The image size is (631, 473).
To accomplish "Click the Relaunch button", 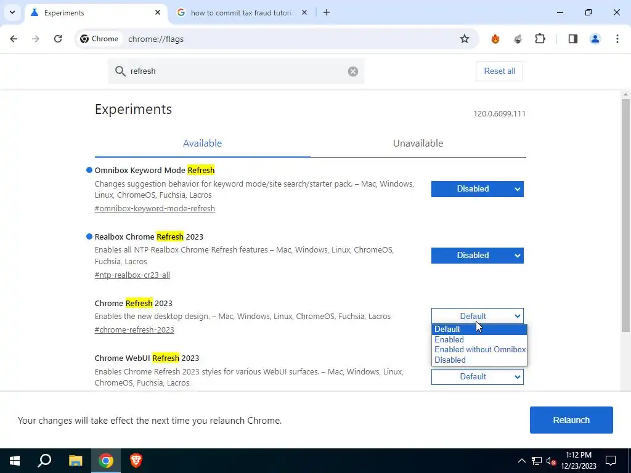I will (571, 420).
